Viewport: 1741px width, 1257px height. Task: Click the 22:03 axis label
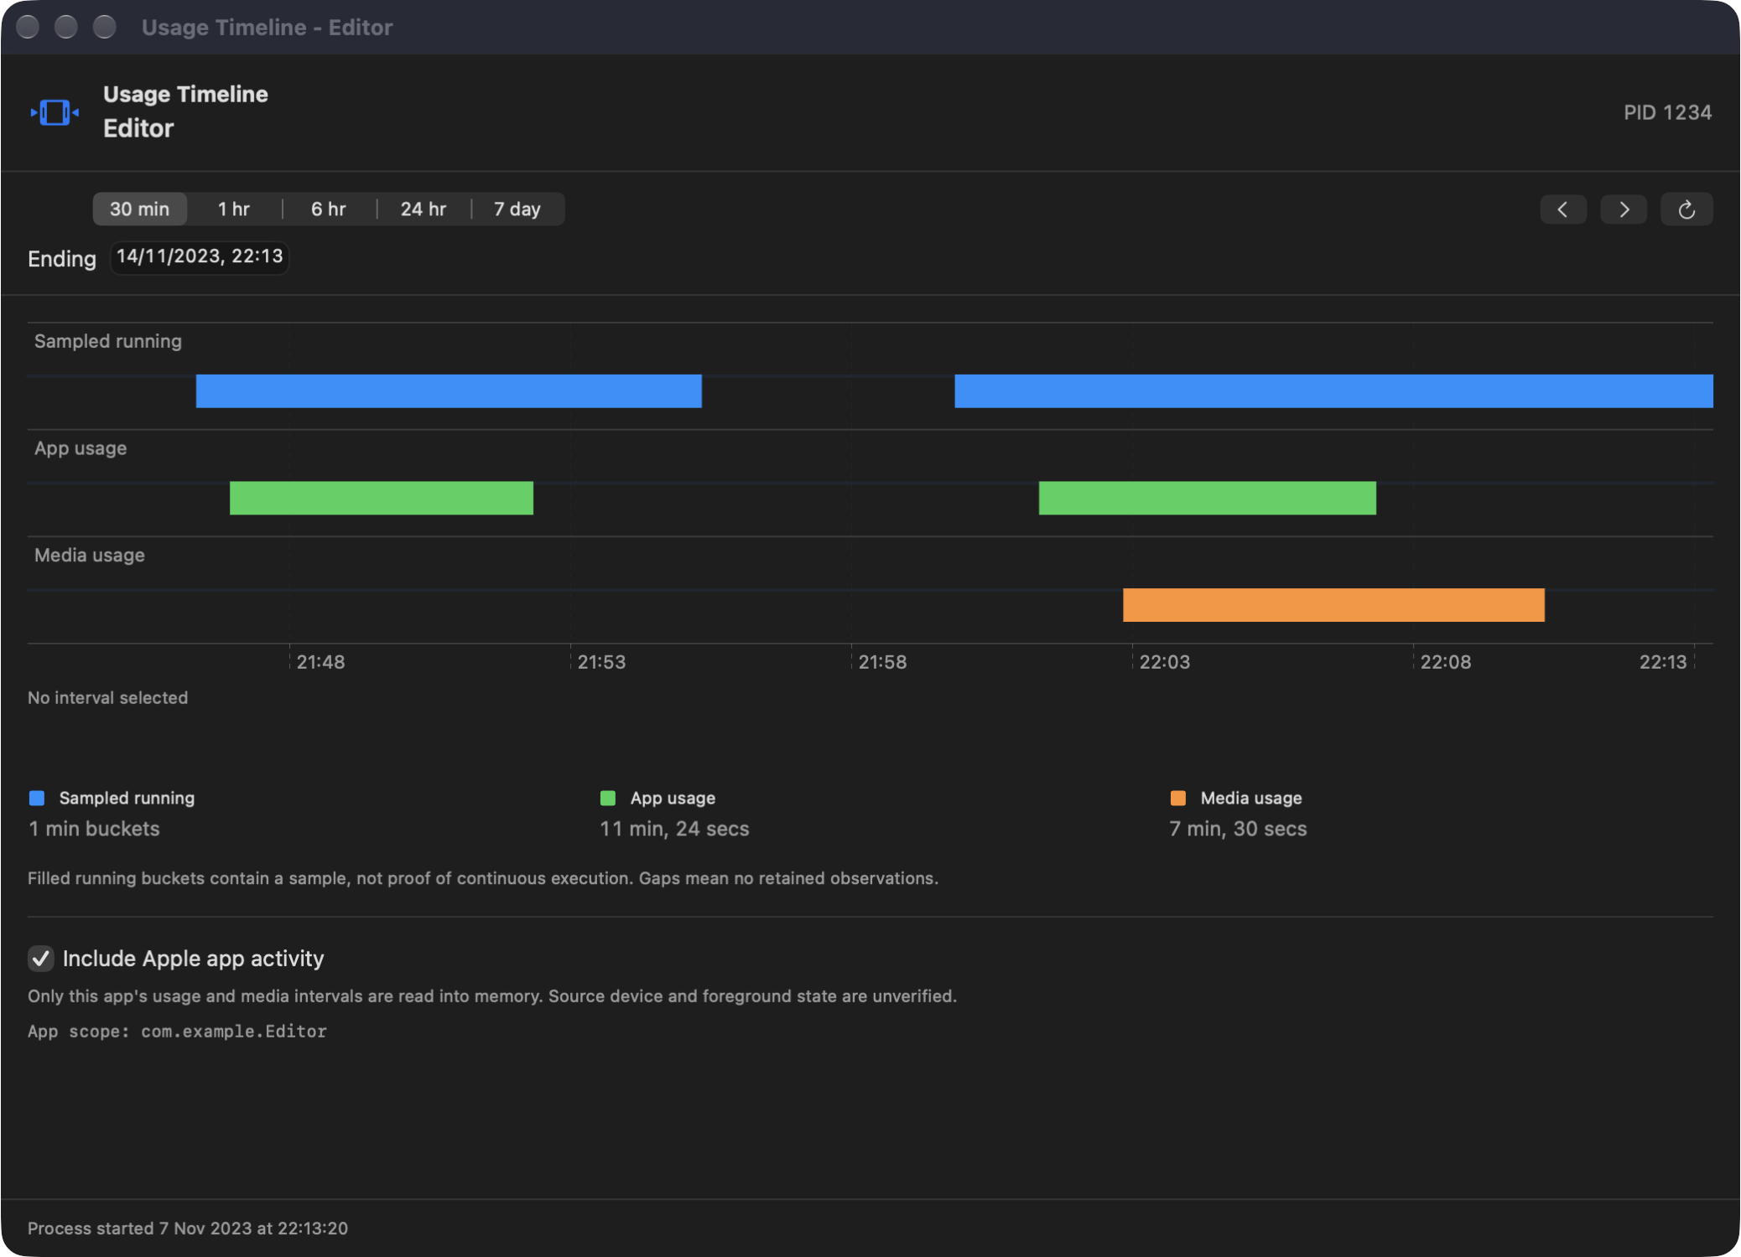1164,662
